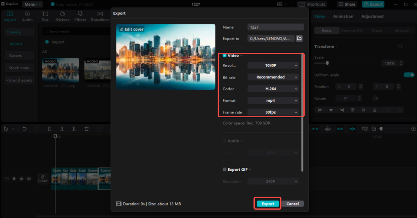Screen dimensions: 417x218
Task: Select the Remove BG sub-tab
Action: coord(352,31)
